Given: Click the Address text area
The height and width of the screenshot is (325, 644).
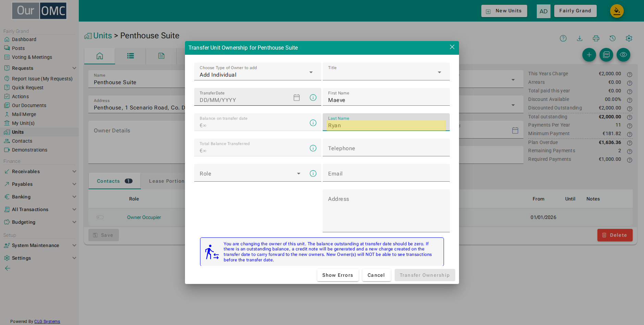Looking at the screenshot, I should [386, 211].
